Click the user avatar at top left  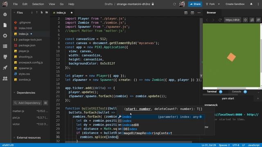point(5,4)
